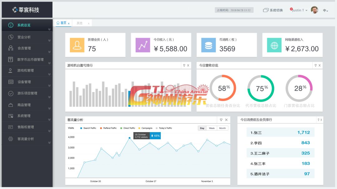337x189 pixels.
Task: Collapse the 今日消费前五会员排行 panel with triangle
Action: point(319,120)
